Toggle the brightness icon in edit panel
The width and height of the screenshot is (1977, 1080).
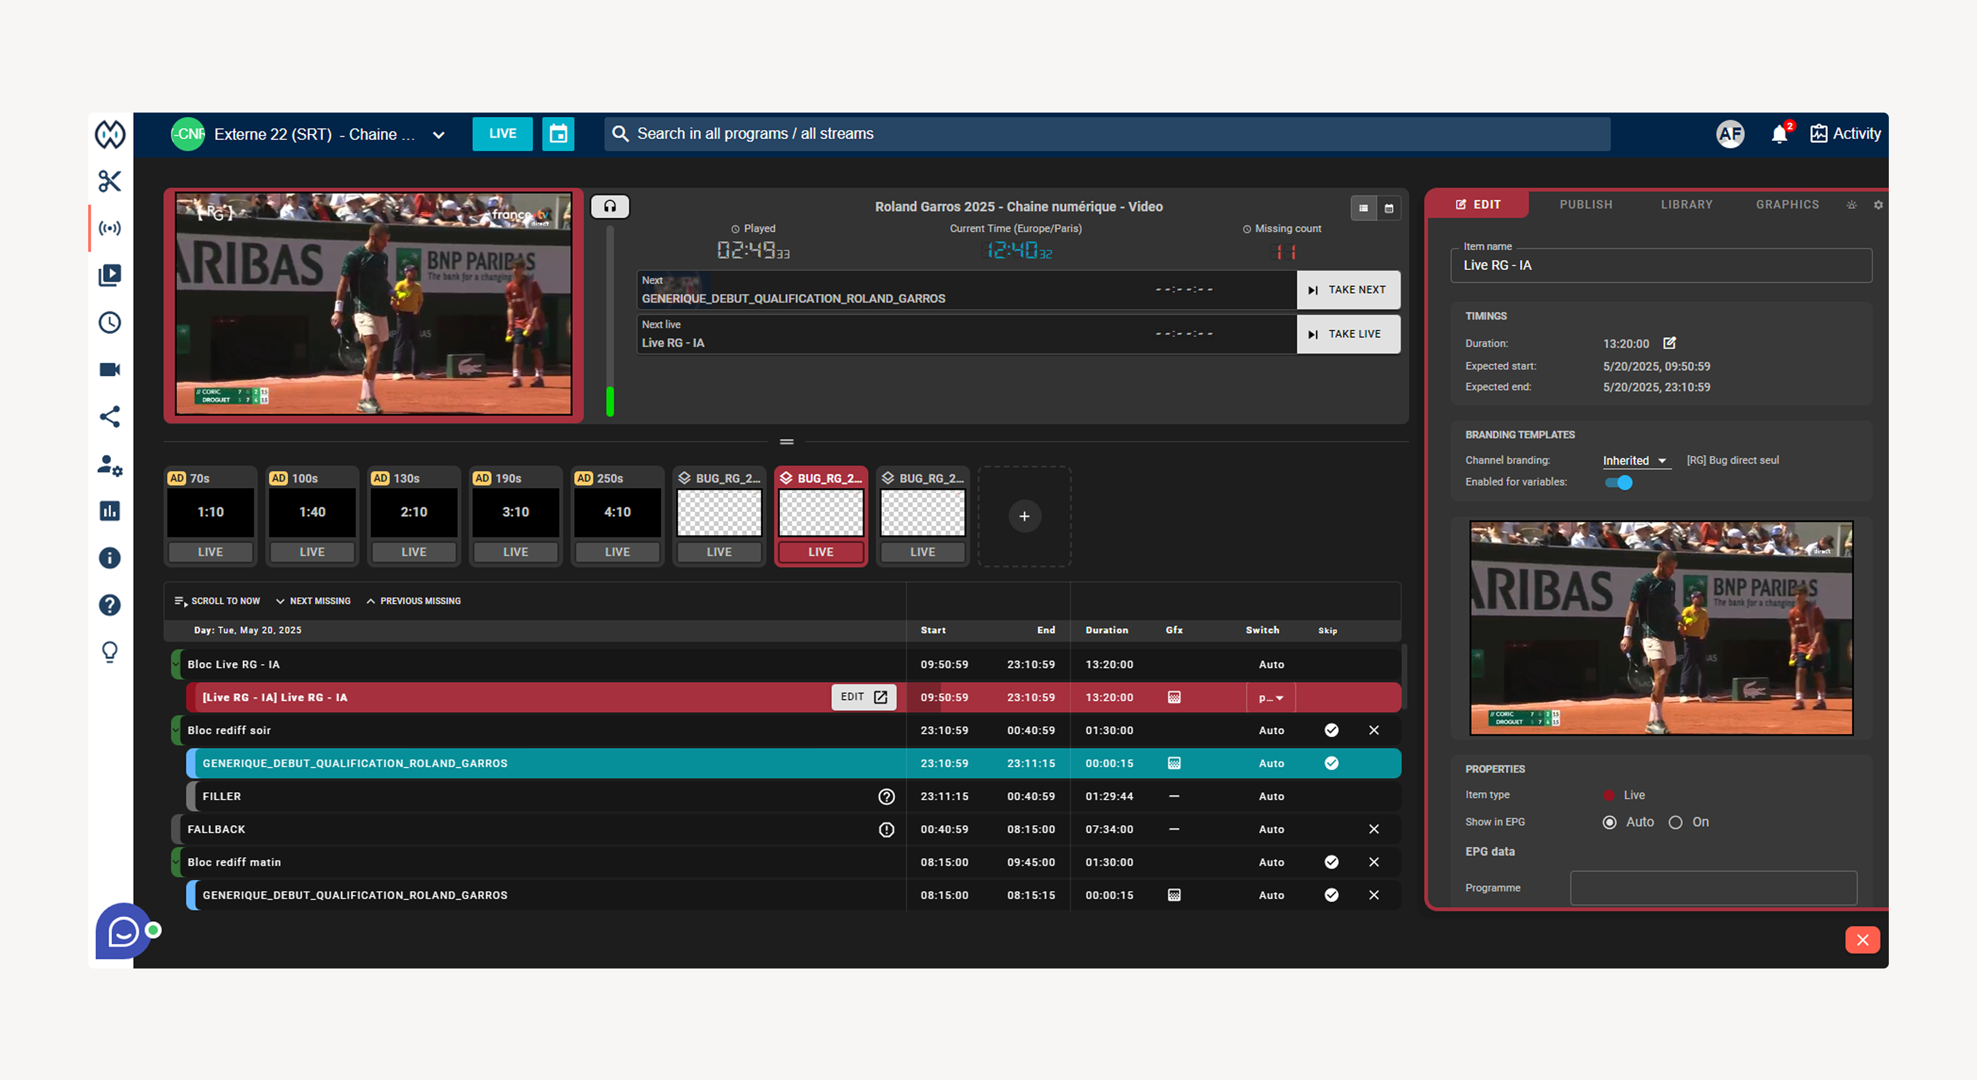(x=1851, y=205)
